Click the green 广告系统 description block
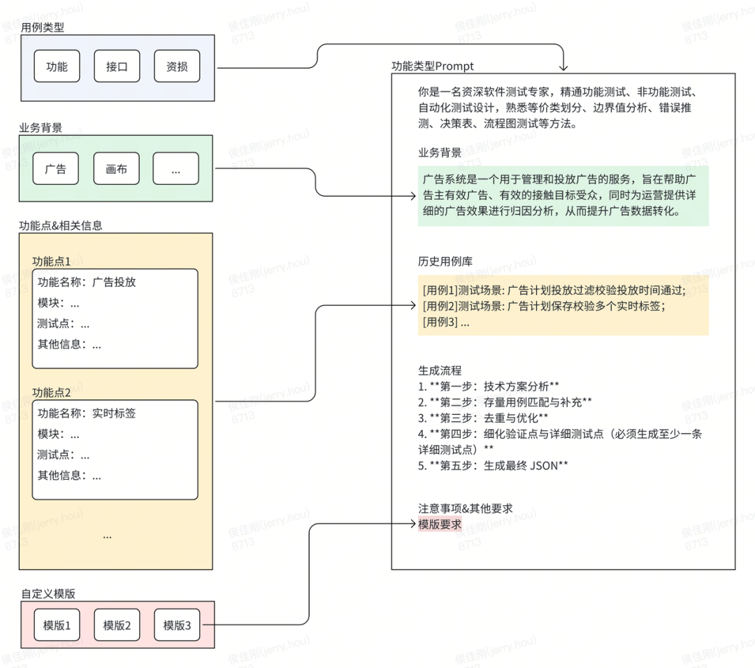 tap(563, 196)
